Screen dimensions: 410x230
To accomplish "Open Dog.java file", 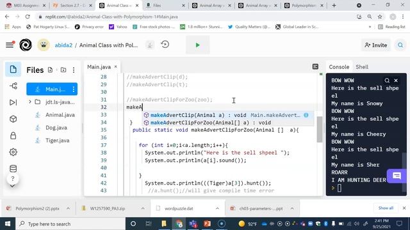I will (56, 128).
